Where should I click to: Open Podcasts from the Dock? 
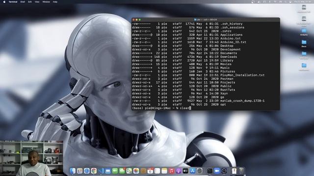coord(179,171)
